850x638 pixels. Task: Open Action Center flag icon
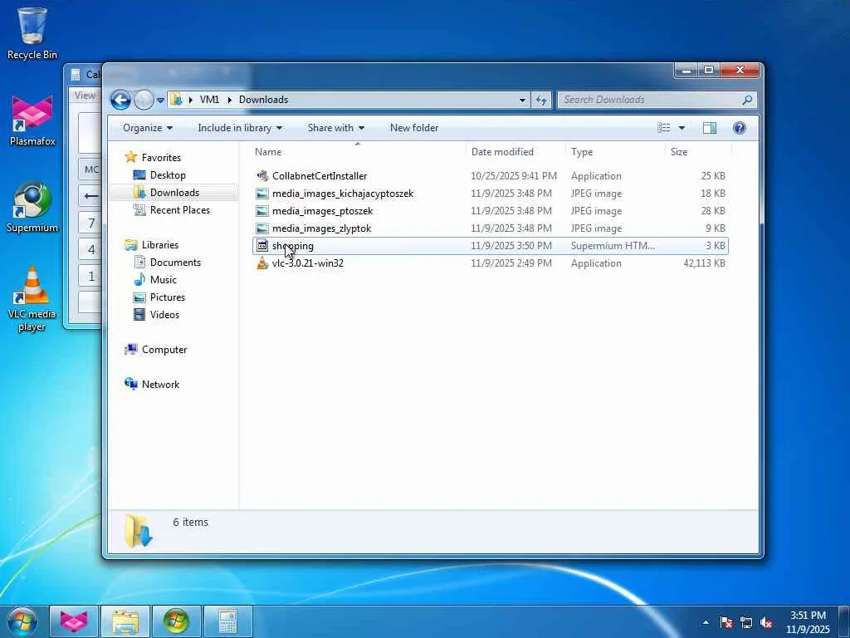725,622
